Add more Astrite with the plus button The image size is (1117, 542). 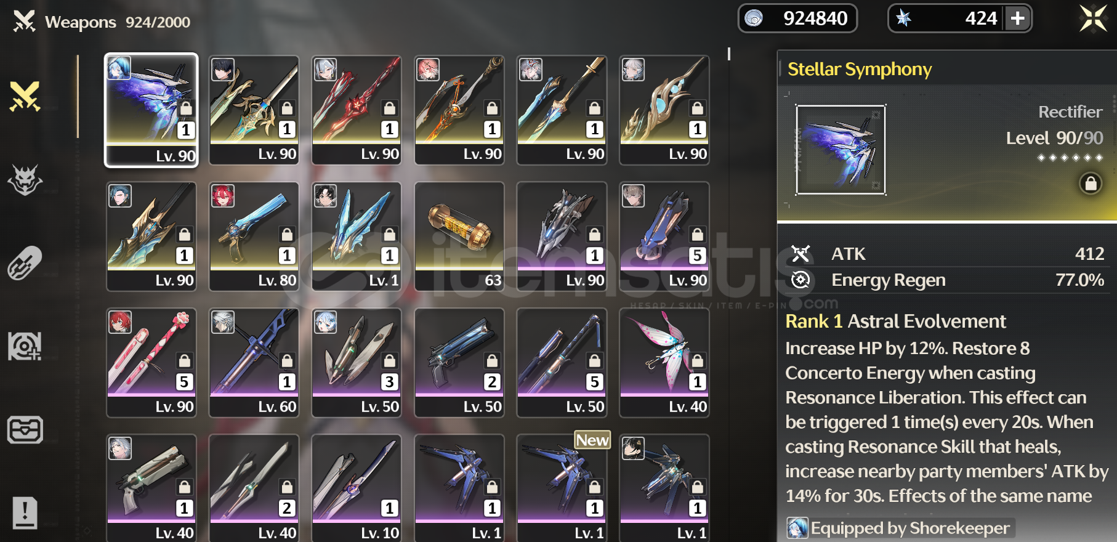(x=1018, y=18)
